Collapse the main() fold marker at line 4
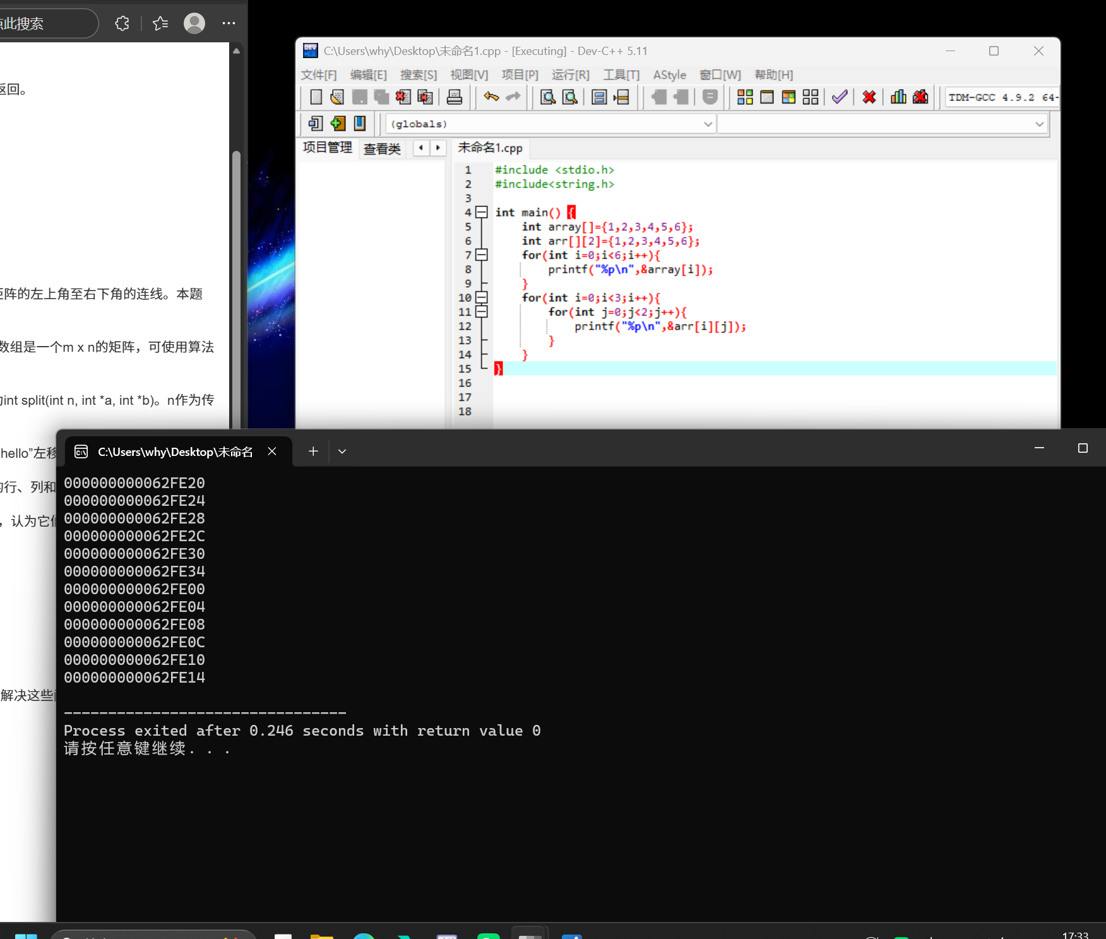Viewport: 1106px width, 939px height. (x=482, y=212)
